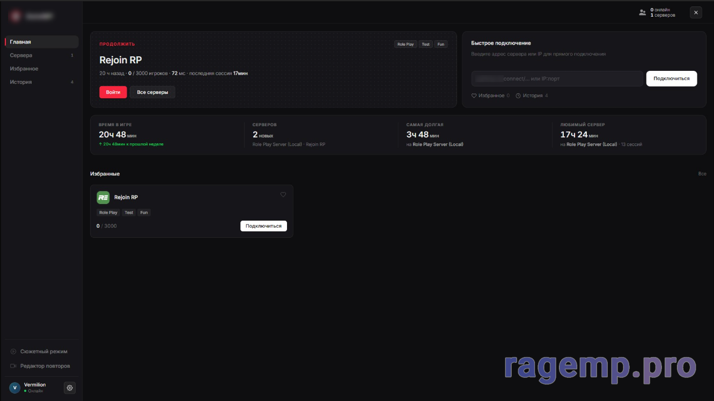This screenshot has width=714, height=401.
Task: Click the players online icon in header
Action: 643,12
